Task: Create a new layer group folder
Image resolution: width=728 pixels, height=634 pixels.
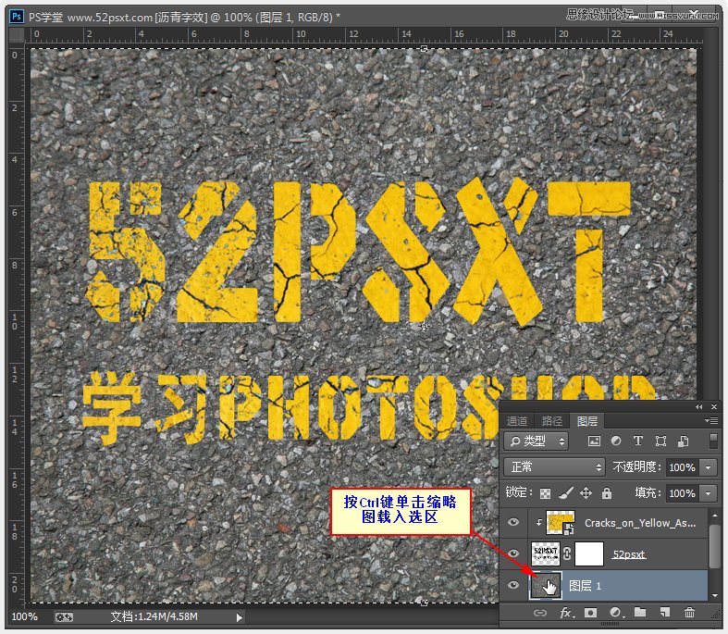Action: 640,612
